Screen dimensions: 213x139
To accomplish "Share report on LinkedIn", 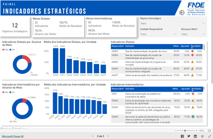I will [195, 136].
